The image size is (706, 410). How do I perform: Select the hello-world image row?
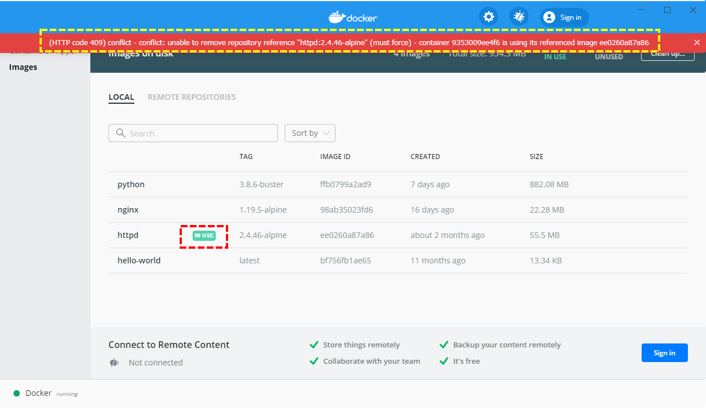[398, 261]
